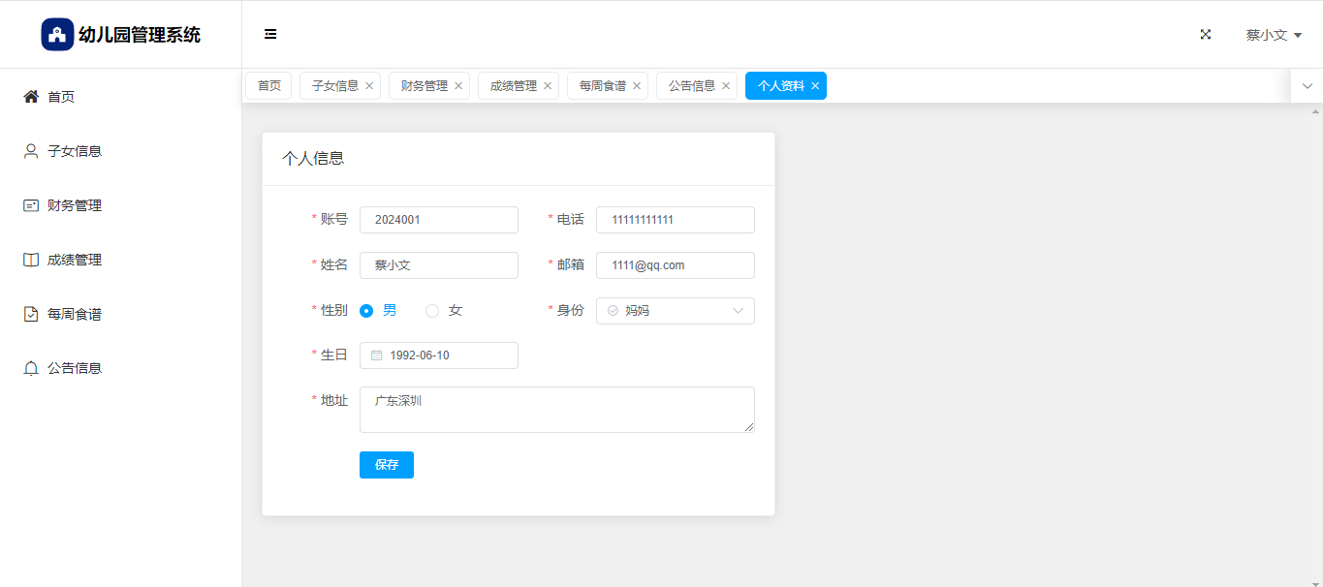
Task: Click the kindergarten system logo icon
Action: pyautogui.click(x=57, y=35)
